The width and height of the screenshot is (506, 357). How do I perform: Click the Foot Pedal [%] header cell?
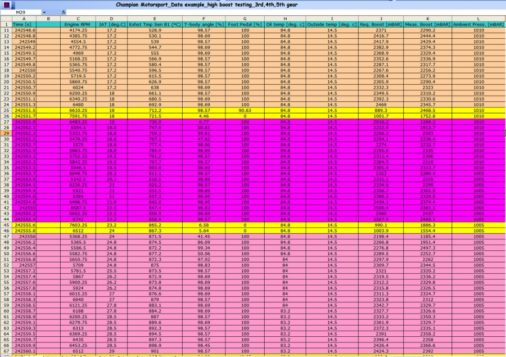(x=245, y=25)
